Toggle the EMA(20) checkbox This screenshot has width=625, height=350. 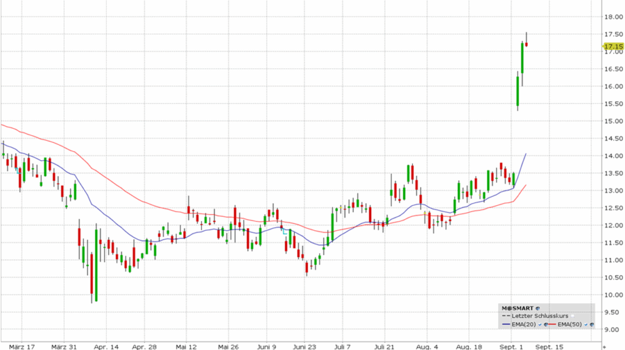tap(540, 324)
